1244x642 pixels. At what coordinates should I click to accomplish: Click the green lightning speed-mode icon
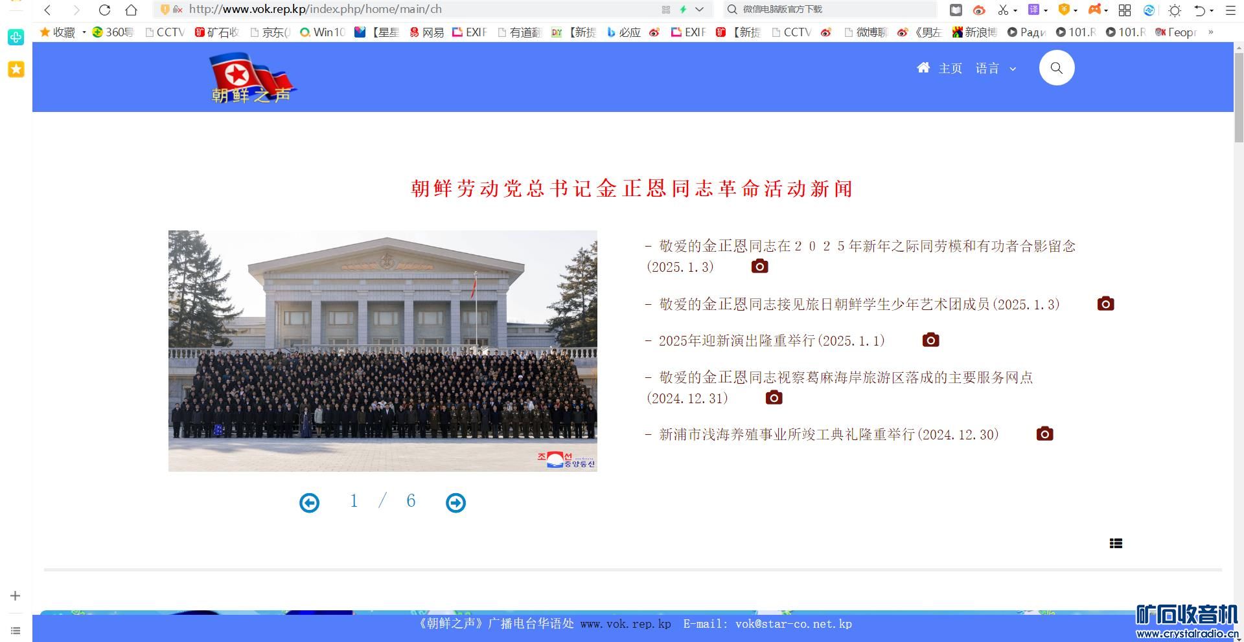coord(683,10)
